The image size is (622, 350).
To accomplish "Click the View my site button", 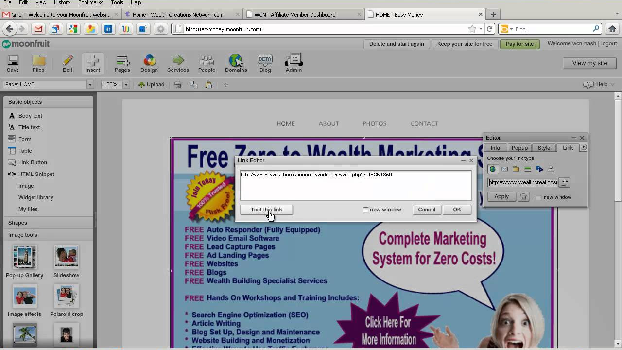I will [589, 63].
